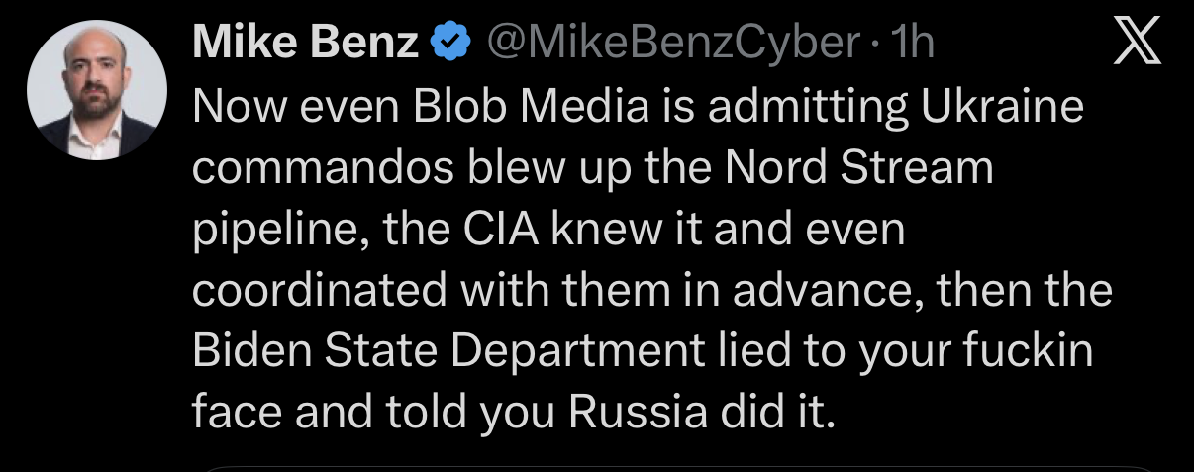The height and width of the screenshot is (472, 1194).
Task: Click the X logo icon
Action: coord(1137,45)
